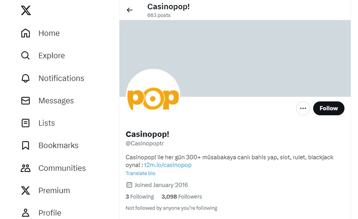Click the Premium X icon
Viewport: 358px width, 219px height.
click(x=26, y=190)
